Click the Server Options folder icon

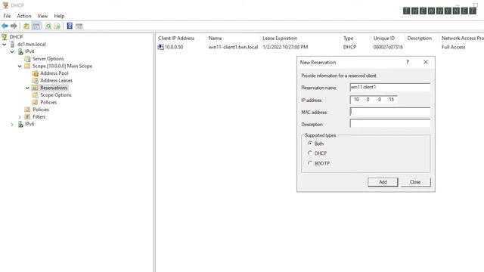click(x=27, y=59)
